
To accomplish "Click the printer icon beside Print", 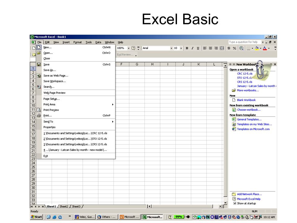I will [39, 116].
